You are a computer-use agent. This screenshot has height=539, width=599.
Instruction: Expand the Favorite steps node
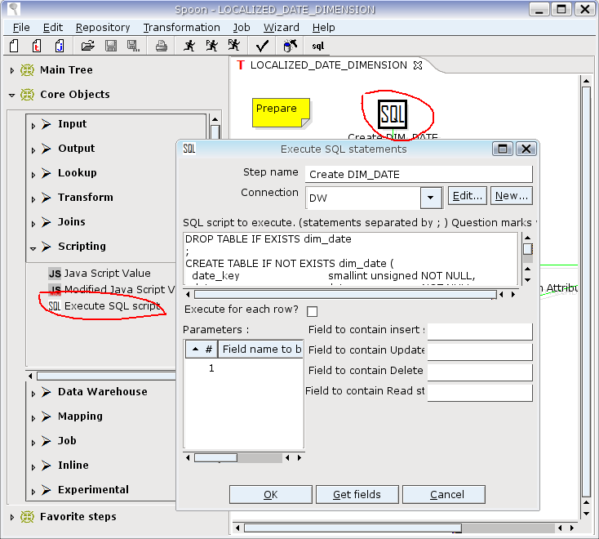(x=12, y=517)
